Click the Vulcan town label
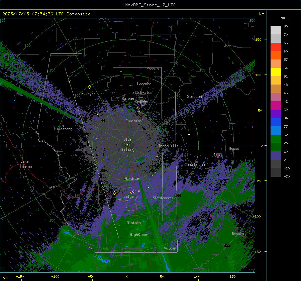Image resolution: width=301 pixels, height=281 pixels. [170, 248]
